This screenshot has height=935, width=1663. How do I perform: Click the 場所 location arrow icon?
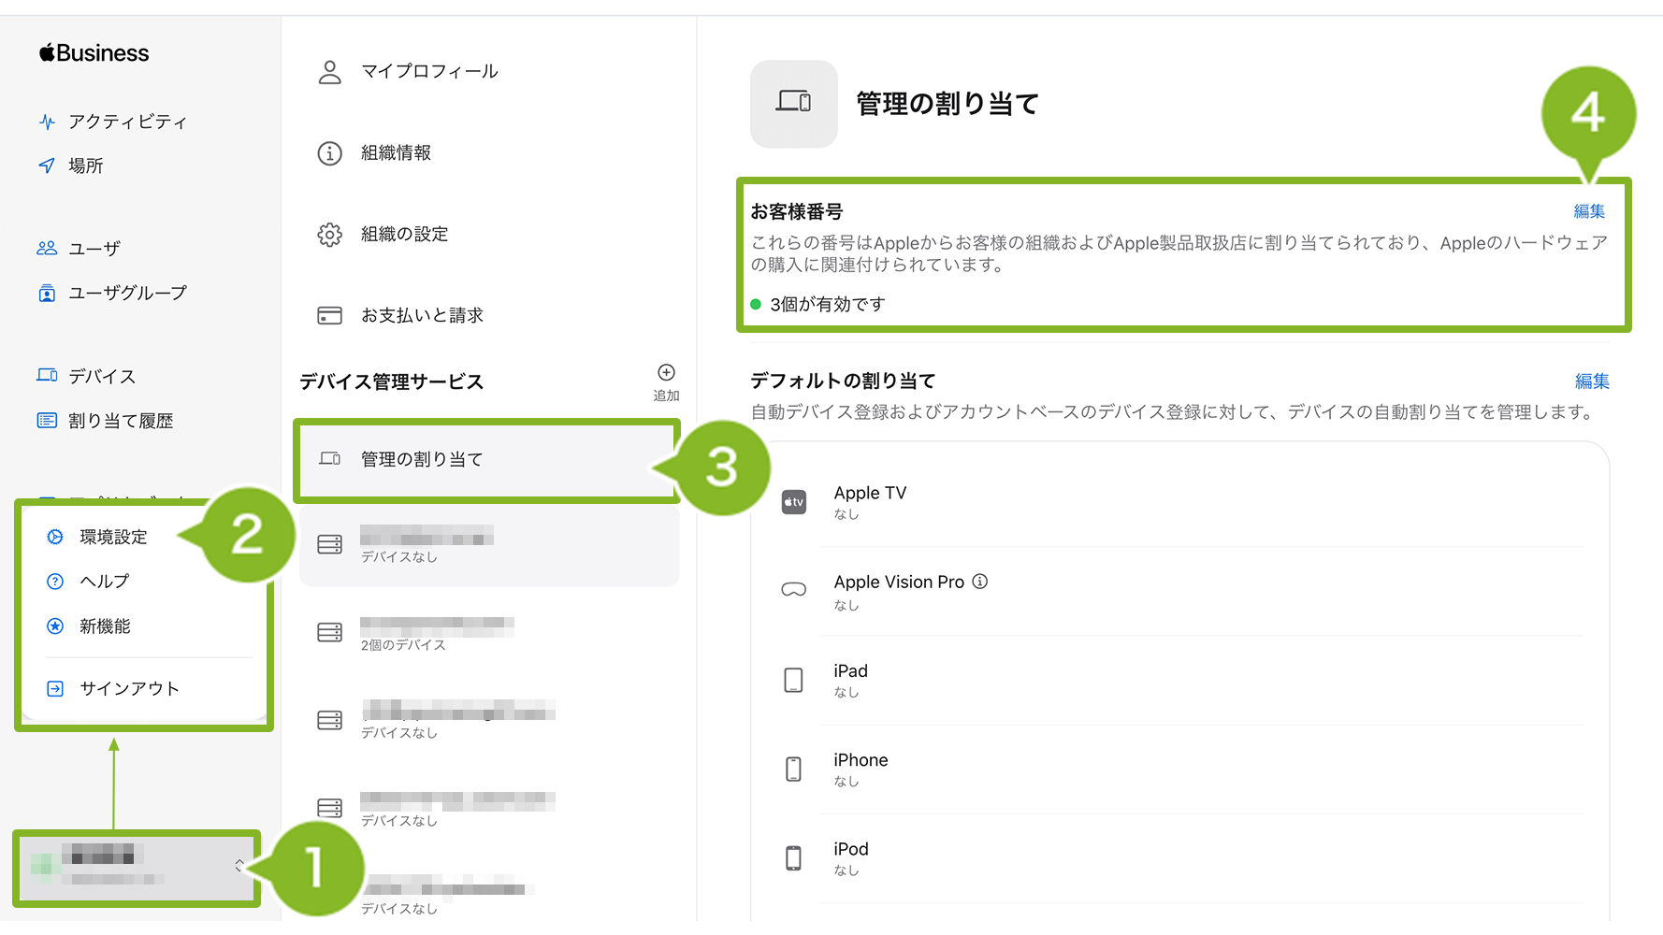tap(47, 165)
